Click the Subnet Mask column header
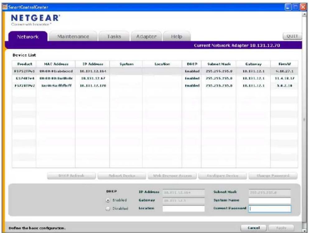Screen dimensions: 309x233 (219, 64)
